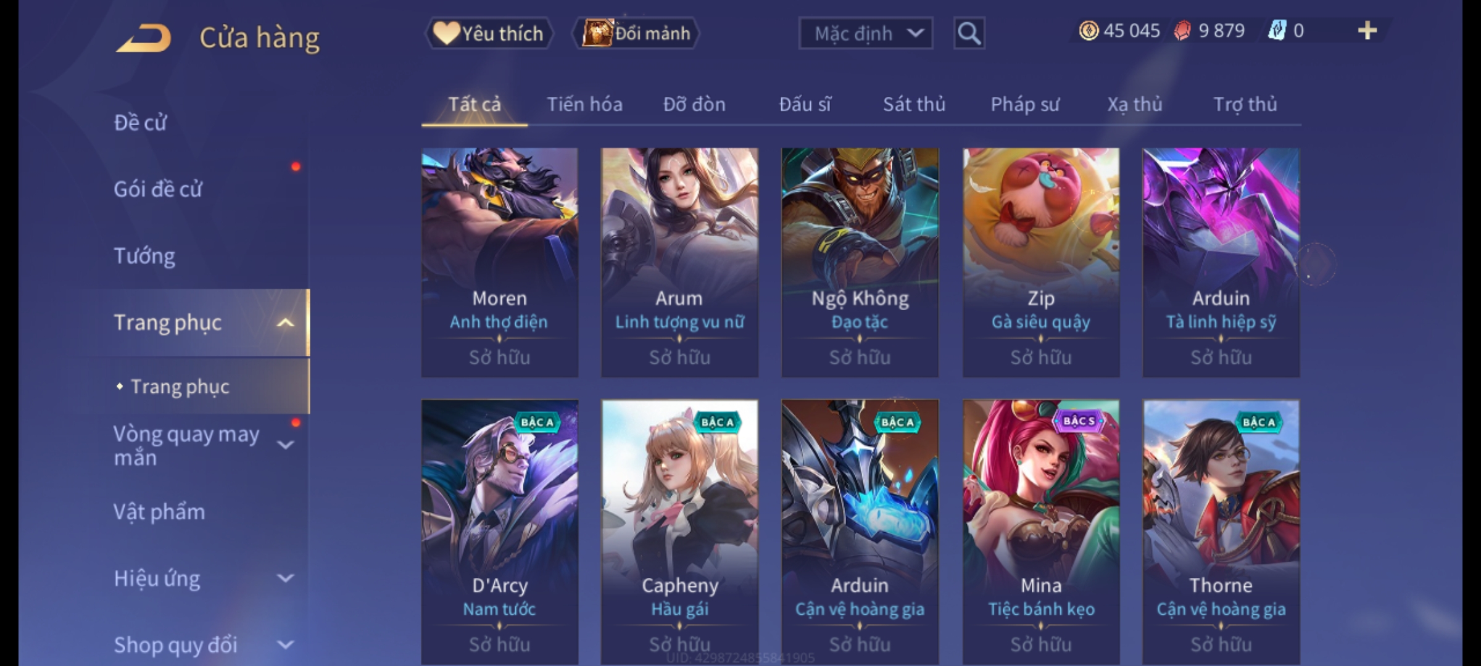This screenshot has width=1481, height=666.
Task: Open Tướng in the sidebar
Action: point(144,256)
